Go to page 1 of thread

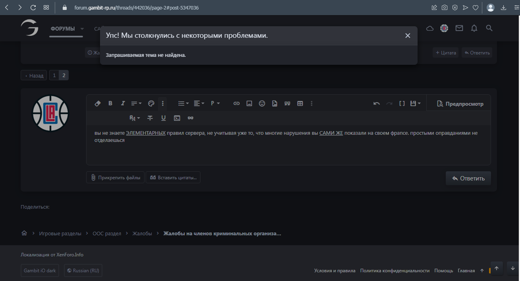pos(54,76)
